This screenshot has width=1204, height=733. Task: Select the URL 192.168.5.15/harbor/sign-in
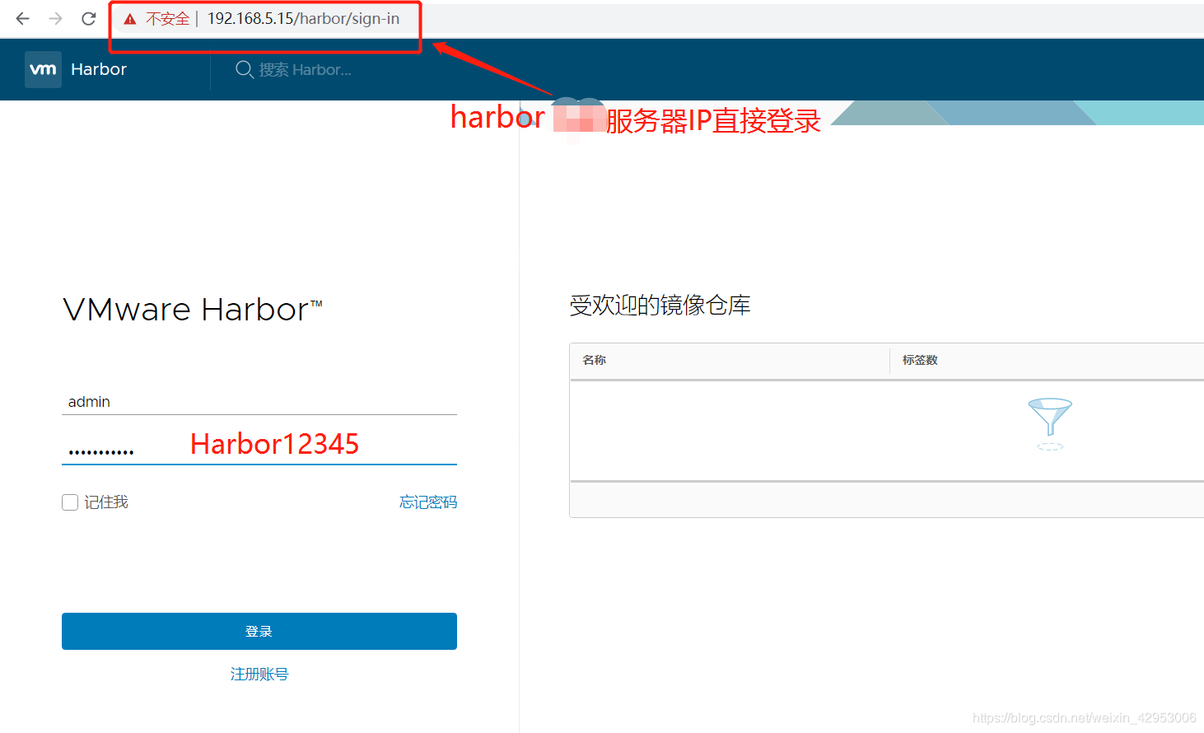(x=303, y=19)
